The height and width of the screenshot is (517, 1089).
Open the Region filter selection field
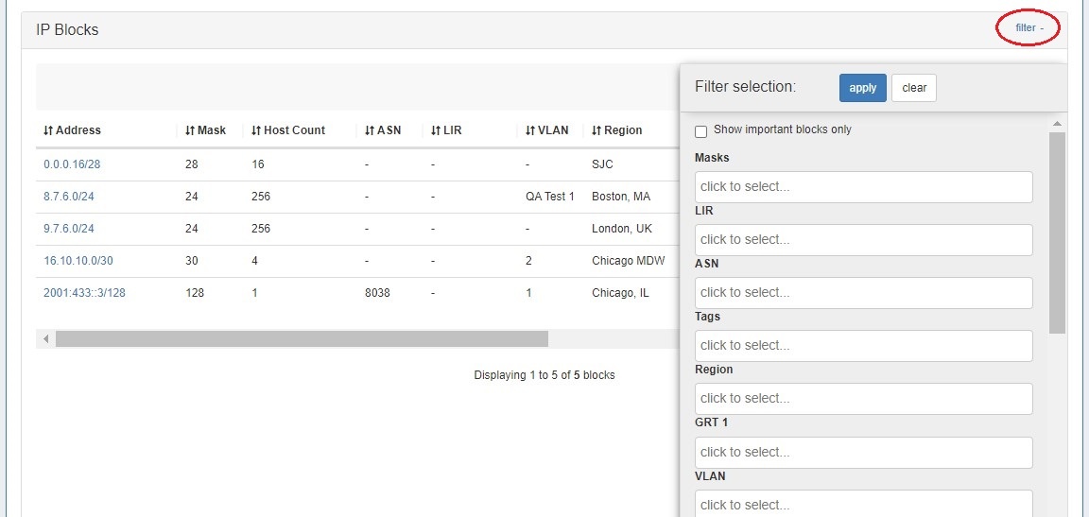[x=863, y=399]
